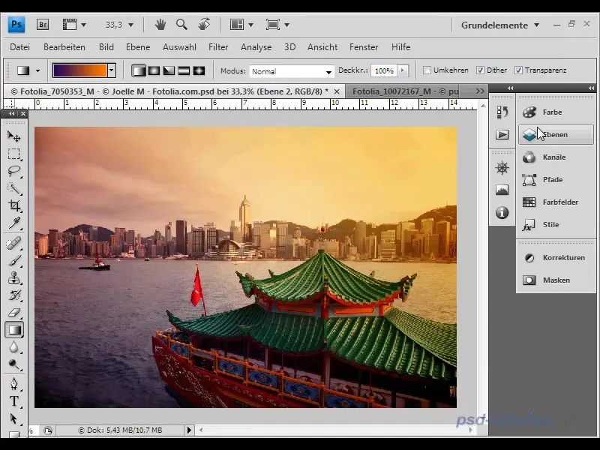Click the Photoshop Ps logo
This screenshot has height=450, width=600.
pos(16,25)
